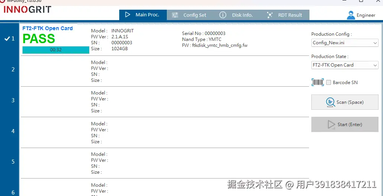Open the Config Set tab
The width and height of the screenshot is (383, 196).
click(x=191, y=15)
